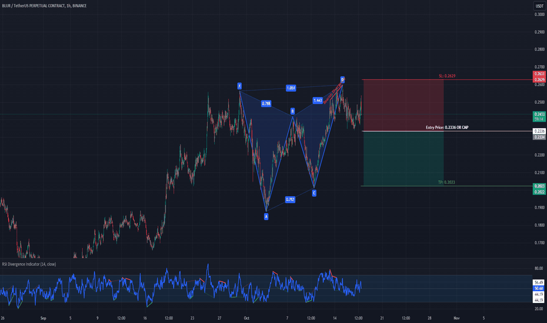Open the USDT currency selector
Image resolution: width=547 pixels, height=323 pixels.
539,6
